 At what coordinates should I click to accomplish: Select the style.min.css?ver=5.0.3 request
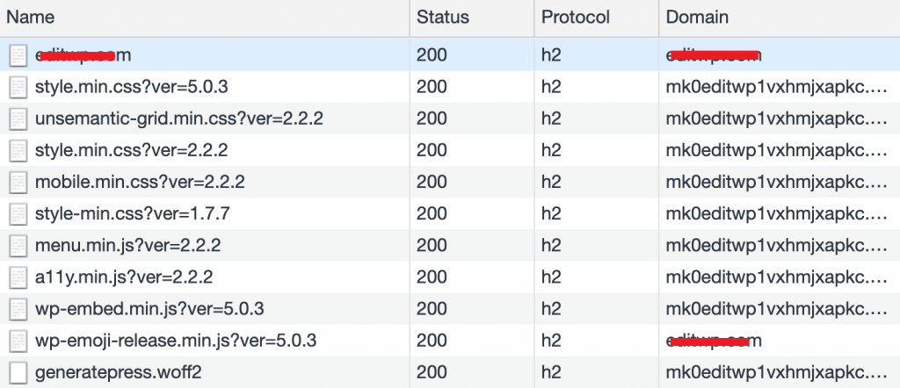click(133, 87)
